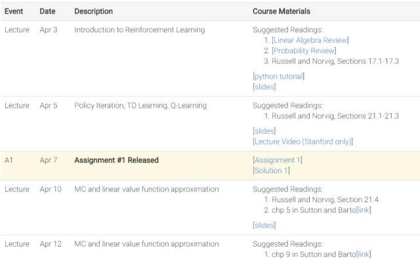The image size is (420, 265).
Task: Open slides for the Apr 3 lecture
Action: (264, 87)
